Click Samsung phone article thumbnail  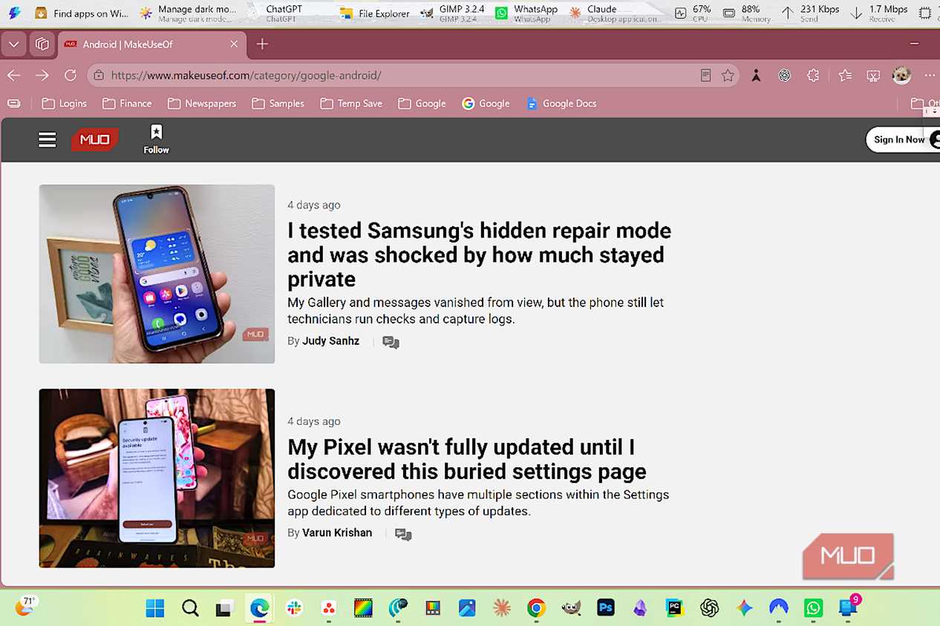pyautogui.click(x=157, y=274)
